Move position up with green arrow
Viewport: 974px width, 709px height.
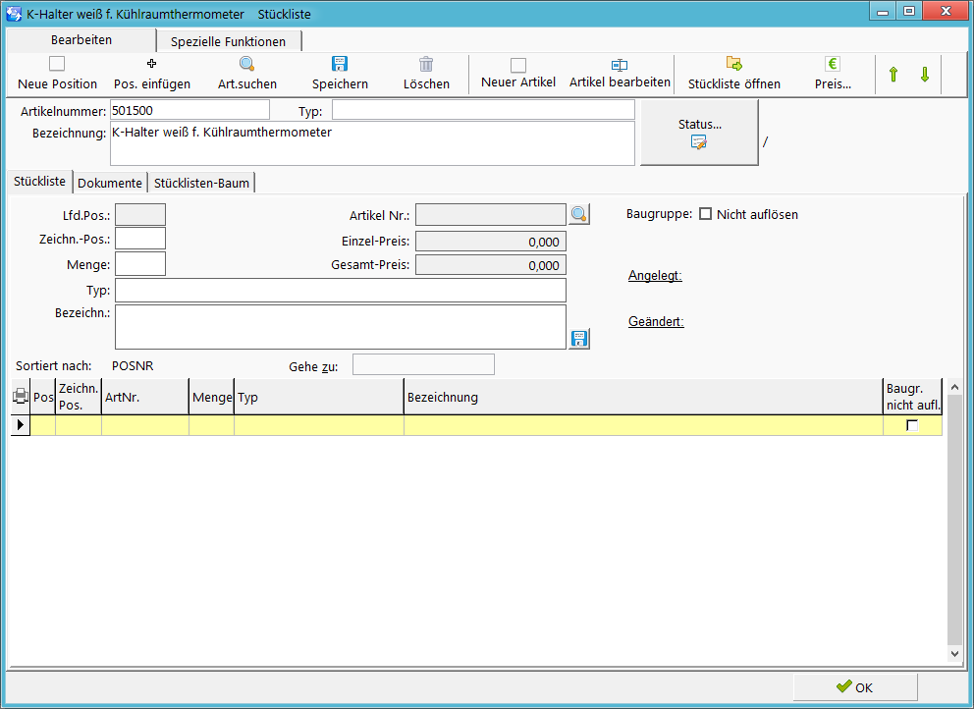click(x=893, y=75)
